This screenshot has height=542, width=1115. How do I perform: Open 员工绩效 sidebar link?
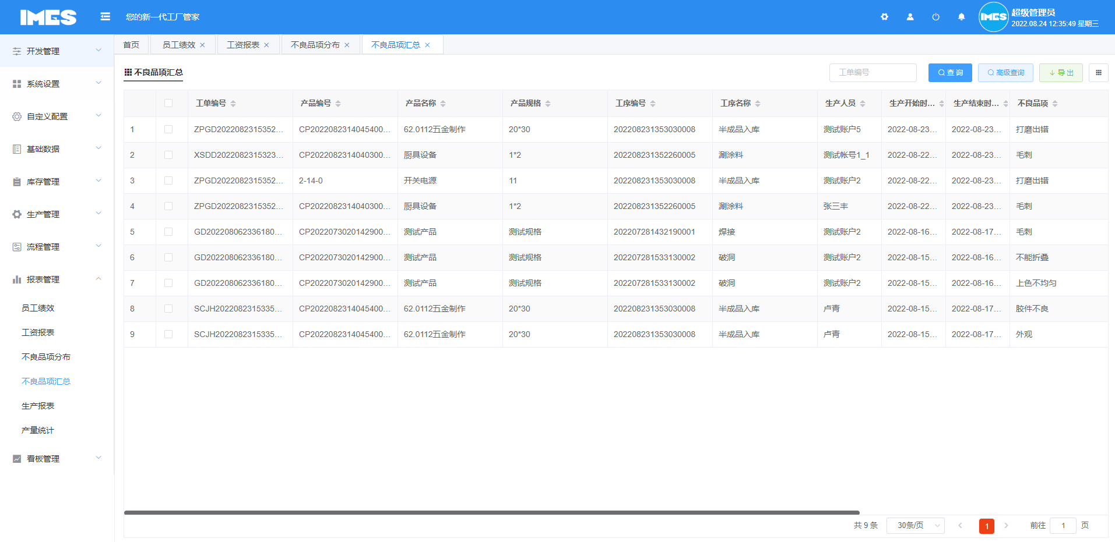coord(38,308)
